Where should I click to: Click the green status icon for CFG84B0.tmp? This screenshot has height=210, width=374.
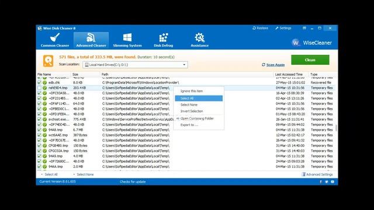pyautogui.click(x=44, y=145)
